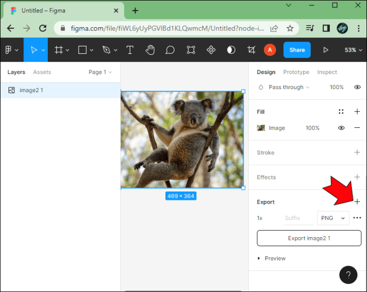Open the browser side panel icon
This screenshot has height=292, width=367.
coord(326,28)
